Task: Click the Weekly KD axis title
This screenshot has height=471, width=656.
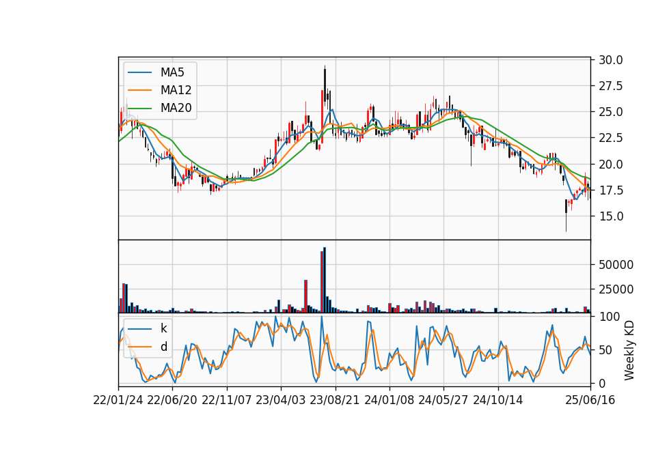Action: [x=629, y=351]
